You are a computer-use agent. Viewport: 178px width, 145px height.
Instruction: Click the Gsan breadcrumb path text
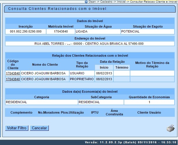(133, 2)
